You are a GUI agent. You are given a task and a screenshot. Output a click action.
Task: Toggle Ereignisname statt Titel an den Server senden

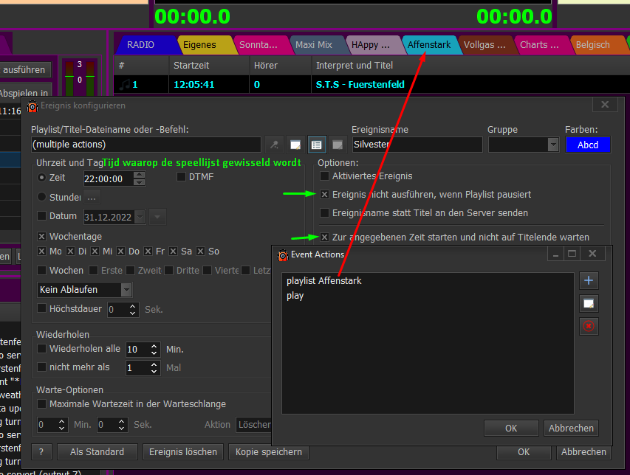click(x=325, y=212)
